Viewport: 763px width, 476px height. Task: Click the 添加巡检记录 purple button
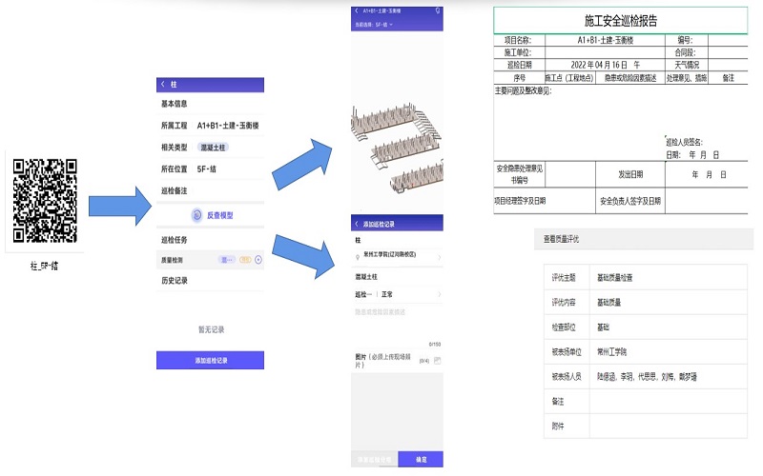tap(210, 361)
